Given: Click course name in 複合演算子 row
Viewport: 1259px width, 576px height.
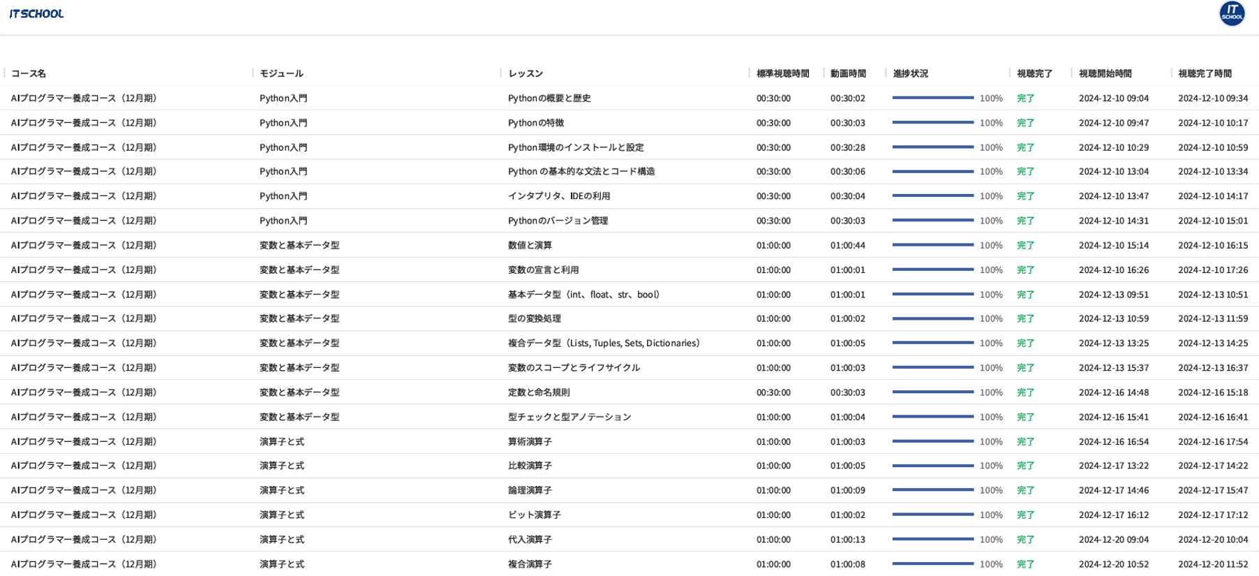Looking at the screenshot, I should (x=86, y=564).
